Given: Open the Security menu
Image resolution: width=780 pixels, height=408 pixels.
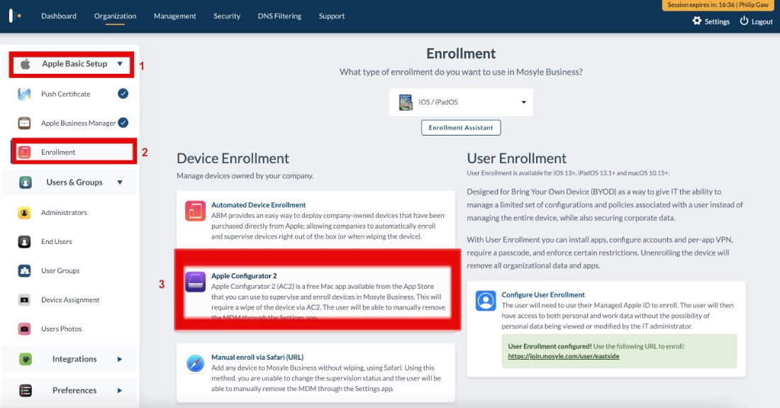Looking at the screenshot, I should [x=227, y=16].
